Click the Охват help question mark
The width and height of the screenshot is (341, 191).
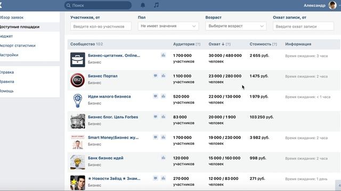(228, 44)
